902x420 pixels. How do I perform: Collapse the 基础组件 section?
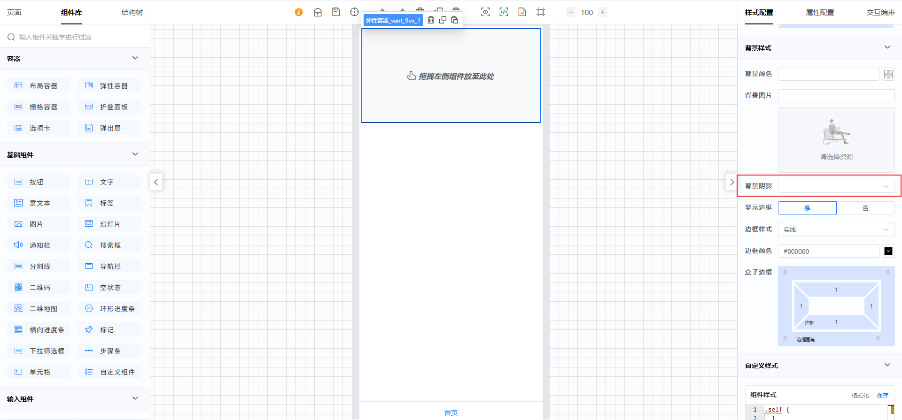(x=135, y=154)
